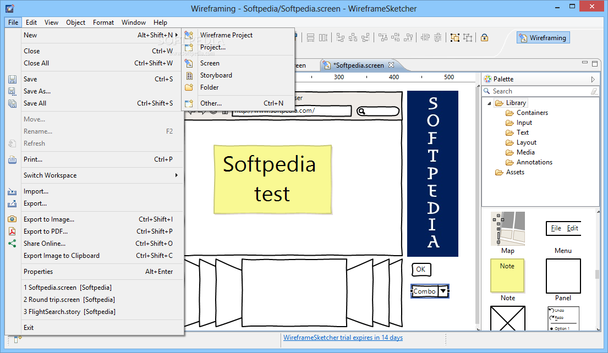
Task: Click the Wireframe Project icon in submenu
Action: [x=189, y=35]
